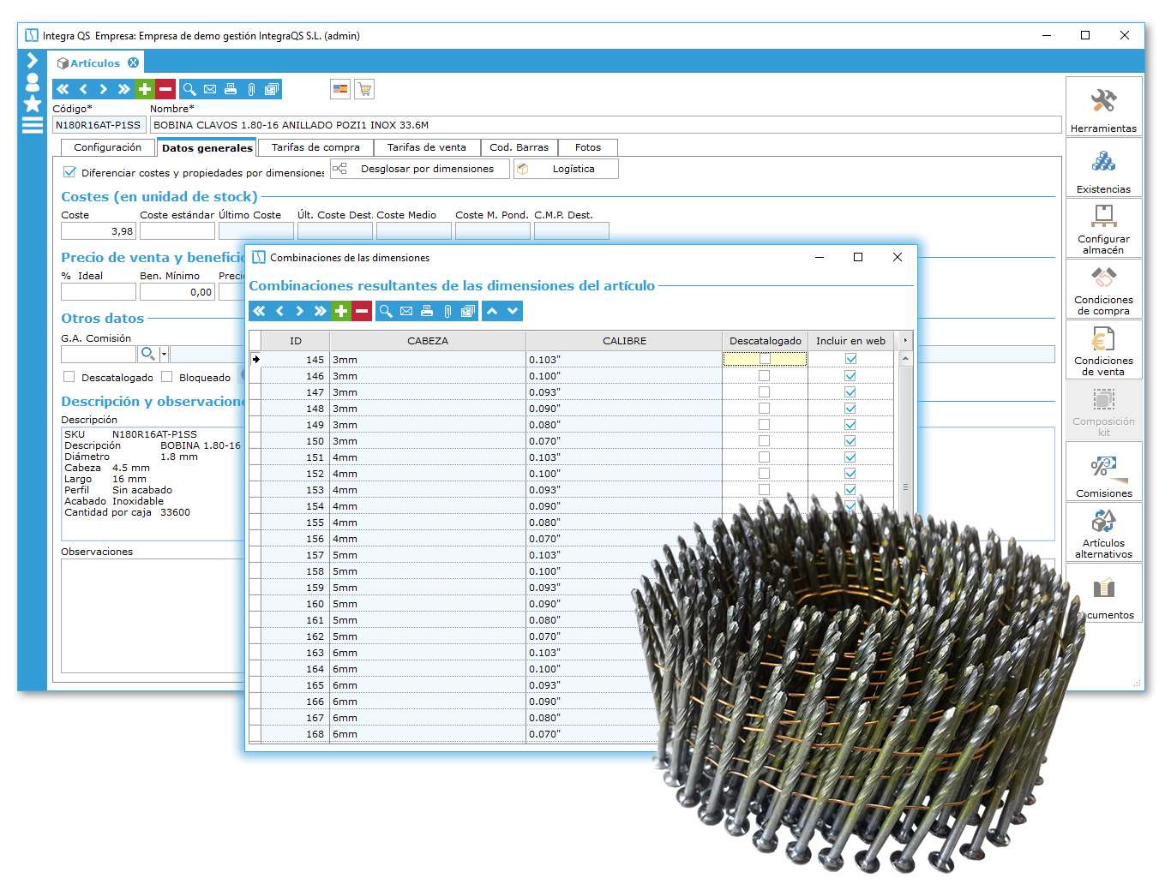The image size is (1171, 884).
Task: Open Artículos alternativos
Action: tap(1104, 532)
